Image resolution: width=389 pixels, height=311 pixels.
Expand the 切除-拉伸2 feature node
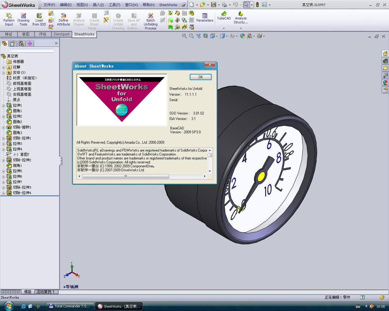pos(3,160)
